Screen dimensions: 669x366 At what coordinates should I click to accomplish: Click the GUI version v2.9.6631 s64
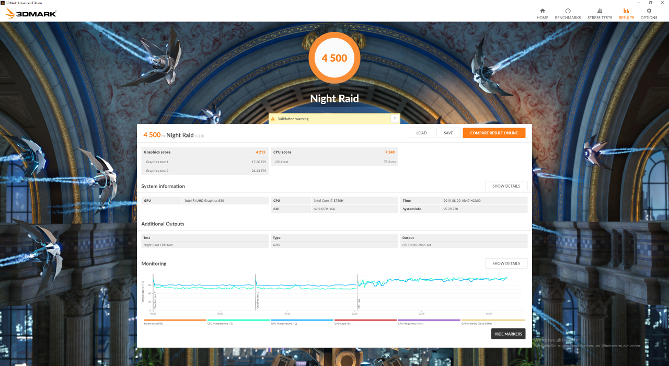[324, 209]
